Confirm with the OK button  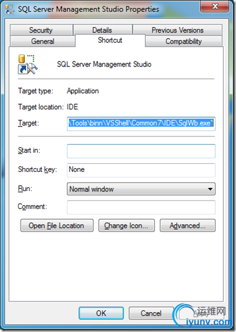tap(101, 313)
